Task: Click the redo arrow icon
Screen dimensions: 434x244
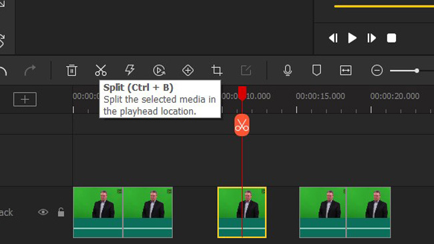Action: click(x=30, y=71)
